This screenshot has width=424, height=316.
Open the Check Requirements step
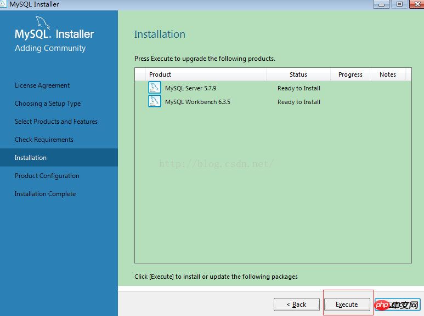click(x=44, y=140)
